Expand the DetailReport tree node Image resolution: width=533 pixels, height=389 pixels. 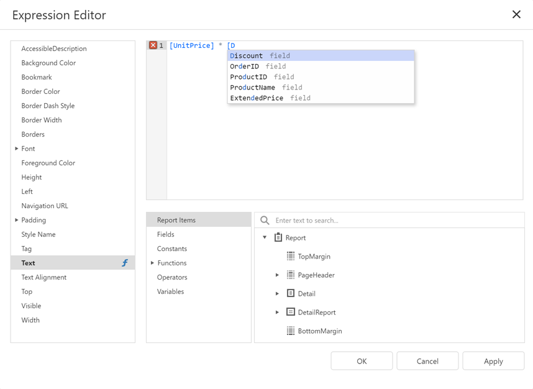276,312
